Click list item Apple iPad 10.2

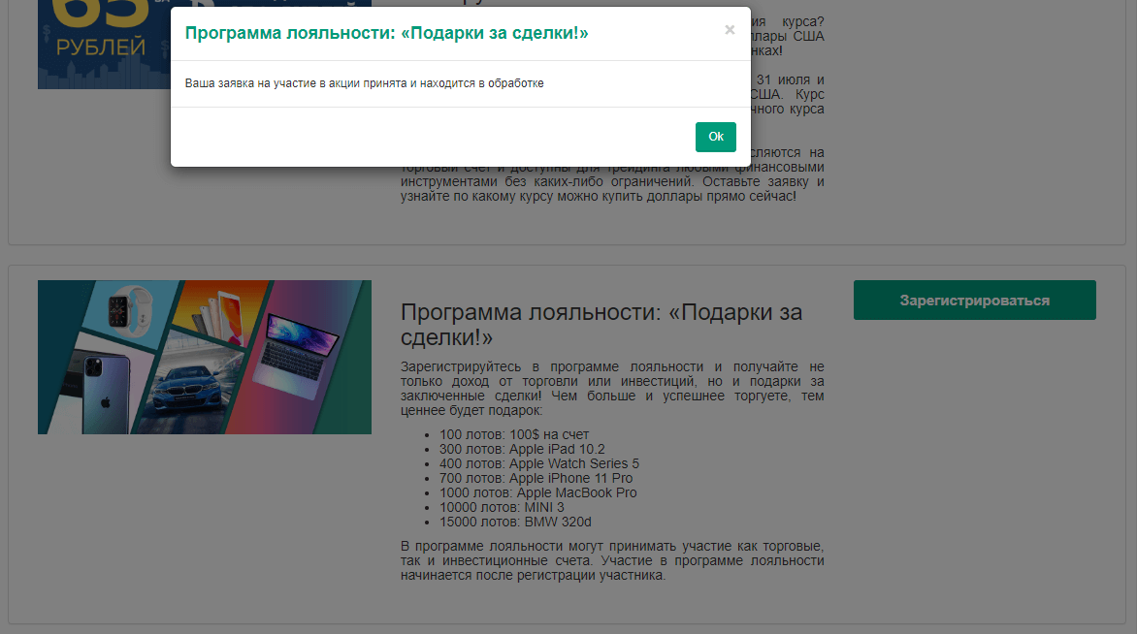[x=521, y=449]
